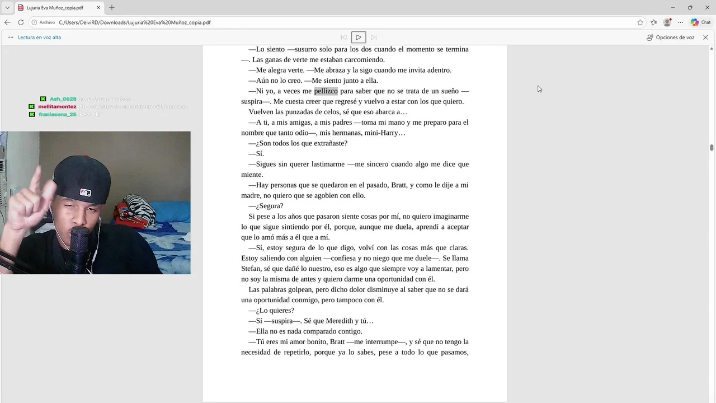The width and height of the screenshot is (716, 403).
Task: Open Settings and more menu
Action: pyautogui.click(x=680, y=22)
